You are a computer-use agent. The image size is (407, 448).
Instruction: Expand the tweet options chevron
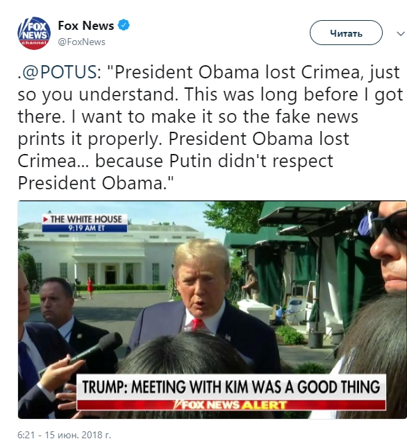(x=401, y=34)
